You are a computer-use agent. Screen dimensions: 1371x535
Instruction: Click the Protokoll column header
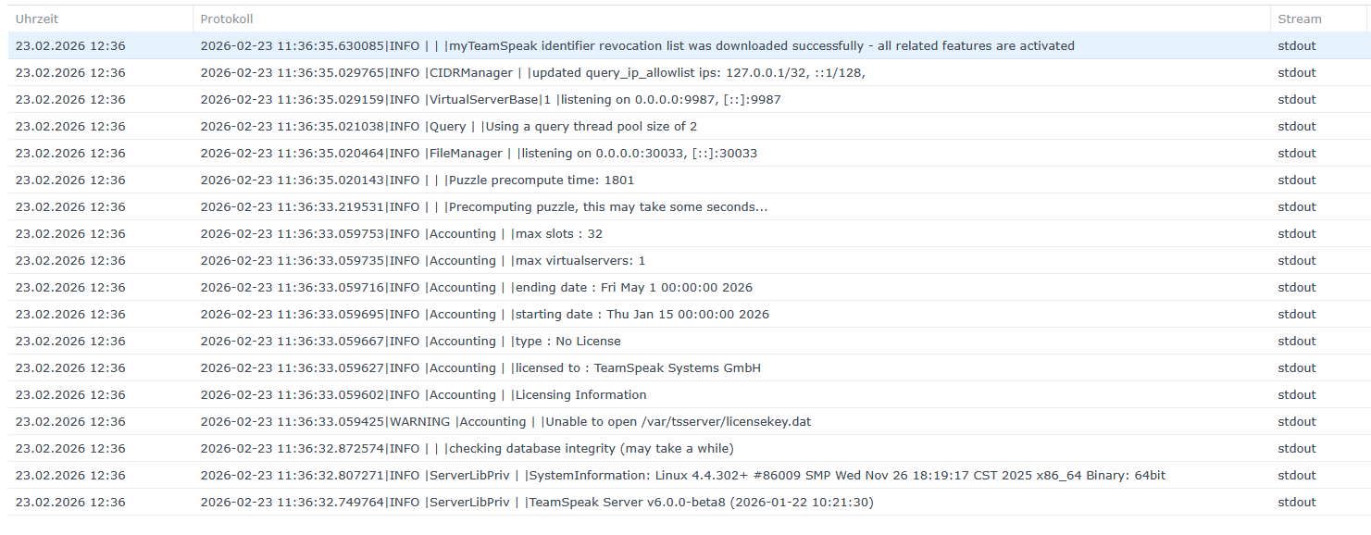[x=227, y=19]
